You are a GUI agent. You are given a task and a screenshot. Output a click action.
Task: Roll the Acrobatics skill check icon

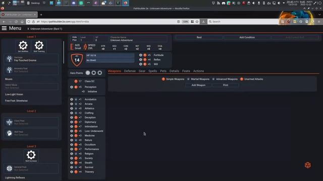tap(72, 100)
